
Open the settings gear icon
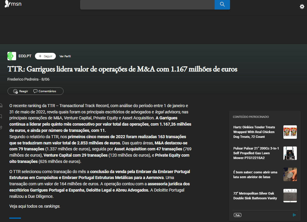coord(302,7)
